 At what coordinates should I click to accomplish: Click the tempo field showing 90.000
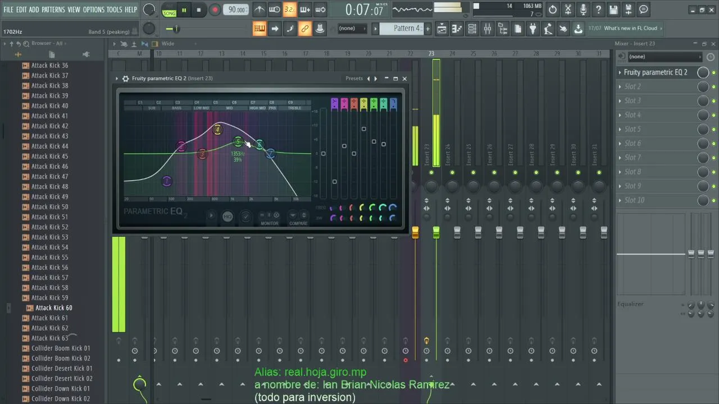click(236, 10)
